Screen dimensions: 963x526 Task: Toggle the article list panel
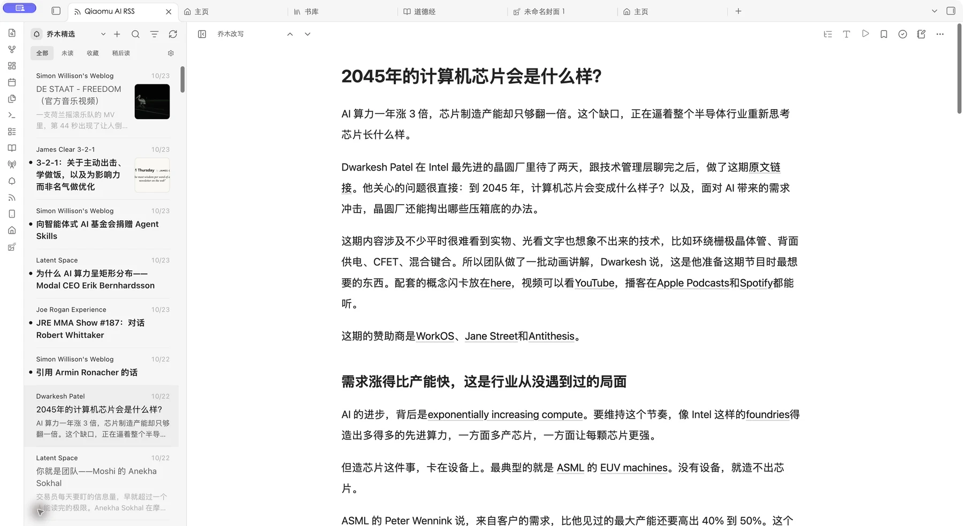[x=202, y=34]
